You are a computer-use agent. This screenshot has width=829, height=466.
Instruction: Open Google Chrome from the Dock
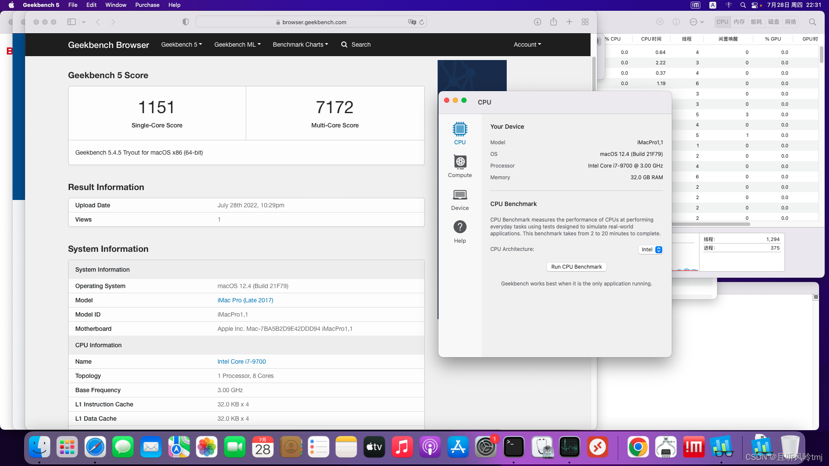[638, 447]
